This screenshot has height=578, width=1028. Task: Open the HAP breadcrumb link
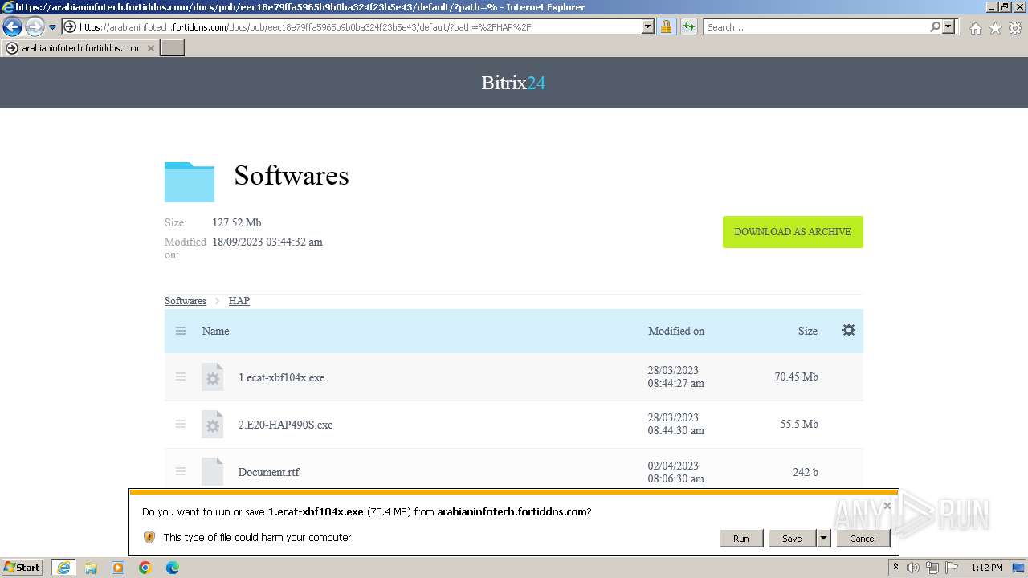[239, 301]
